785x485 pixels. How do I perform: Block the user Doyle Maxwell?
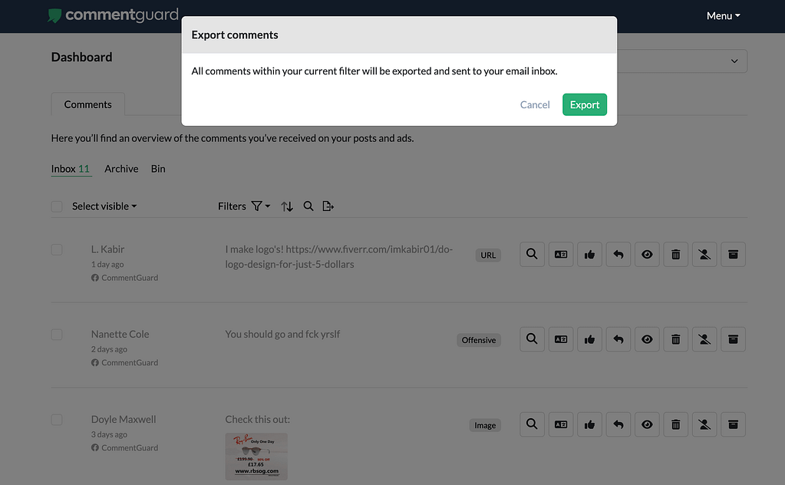[x=704, y=424]
